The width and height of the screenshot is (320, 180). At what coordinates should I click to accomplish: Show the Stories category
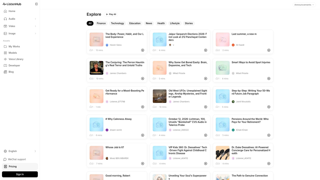pyautogui.click(x=189, y=23)
